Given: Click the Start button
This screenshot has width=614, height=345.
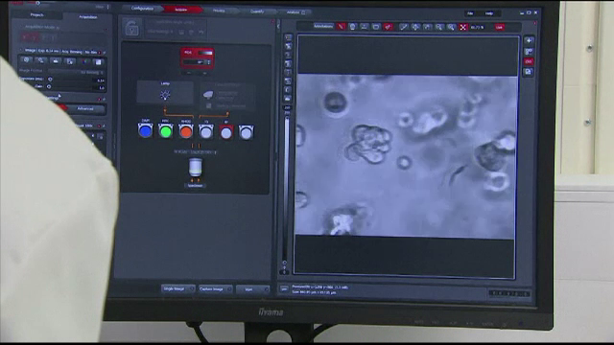Looking at the screenshot, I should [252, 289].
